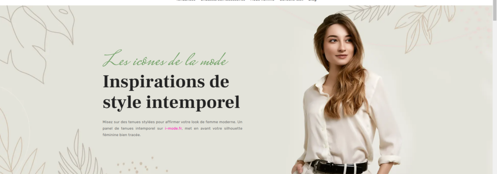Viewport: 497px width, 174px height.
Task: Click the white blouse on the model
Action: point(349,127)
